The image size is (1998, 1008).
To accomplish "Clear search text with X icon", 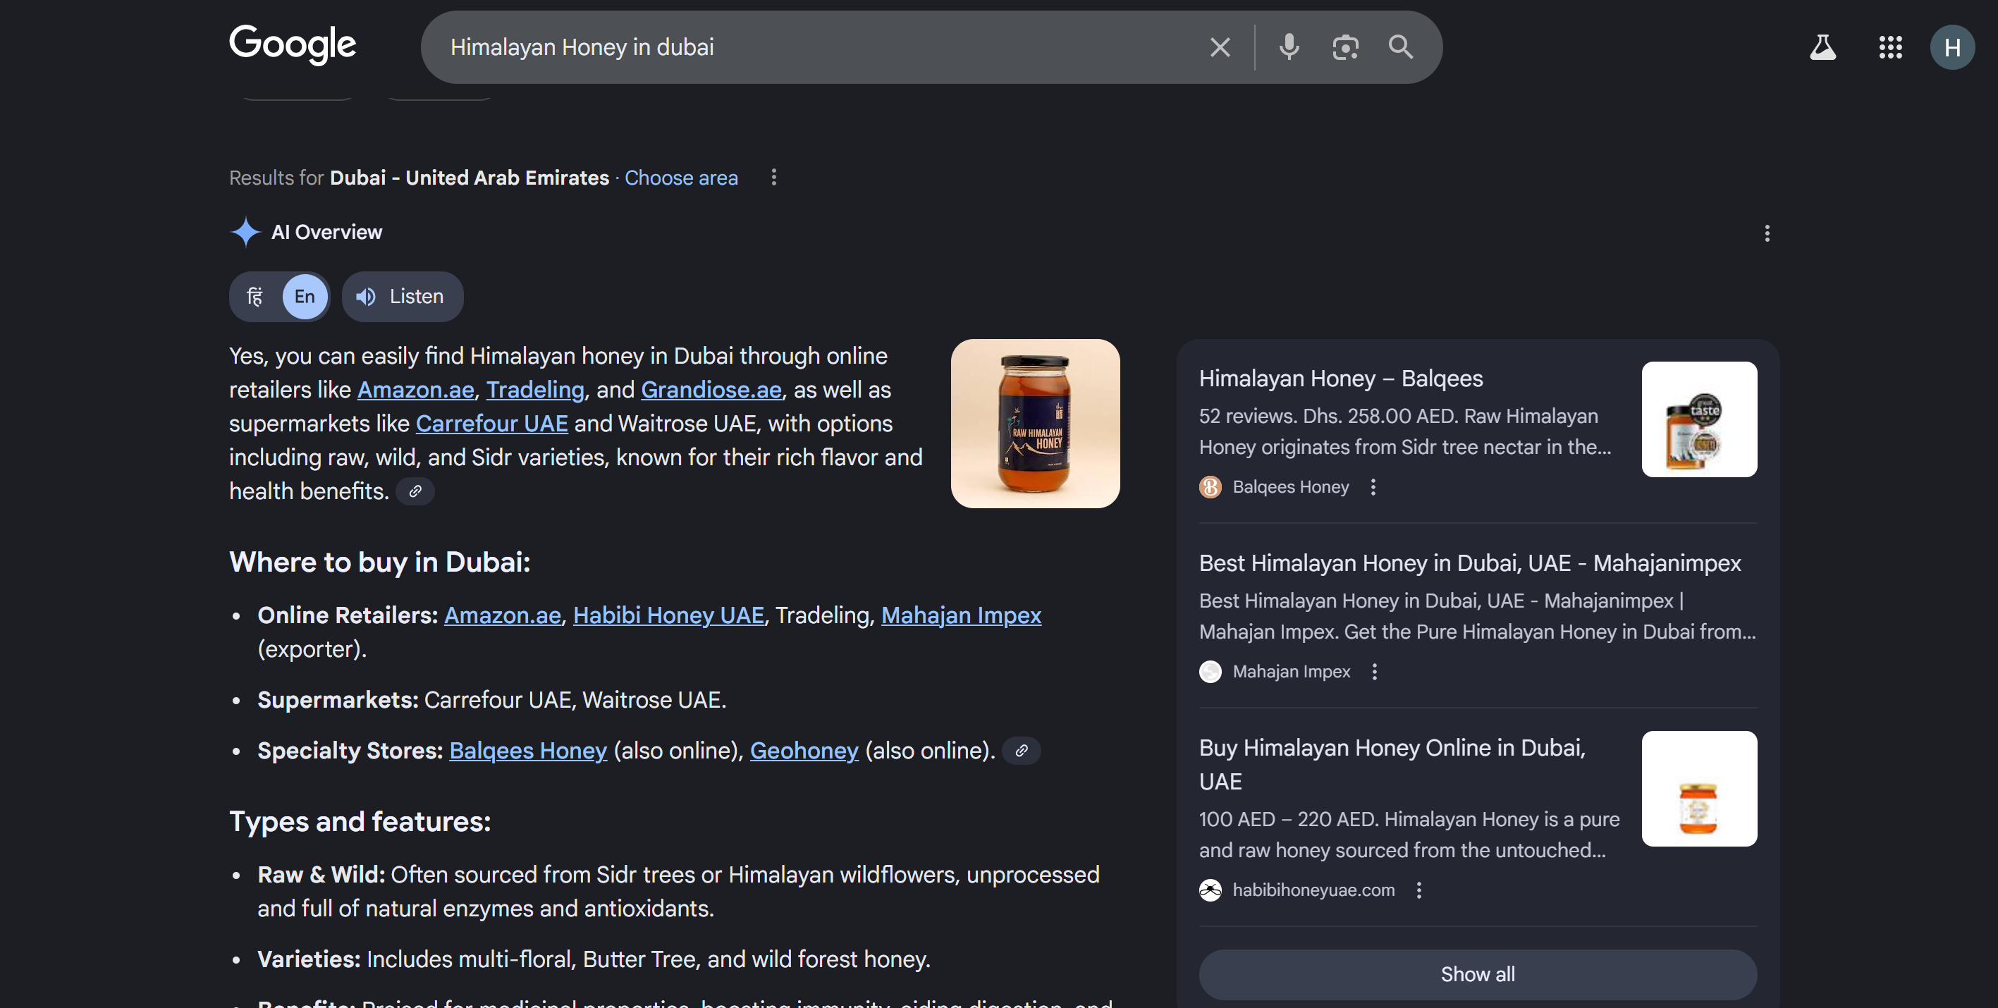I will coord(1220,47).
